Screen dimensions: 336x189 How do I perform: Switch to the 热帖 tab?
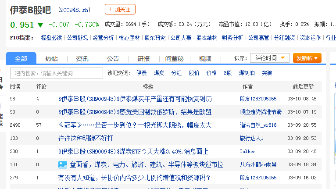click(x=51, y=59)
